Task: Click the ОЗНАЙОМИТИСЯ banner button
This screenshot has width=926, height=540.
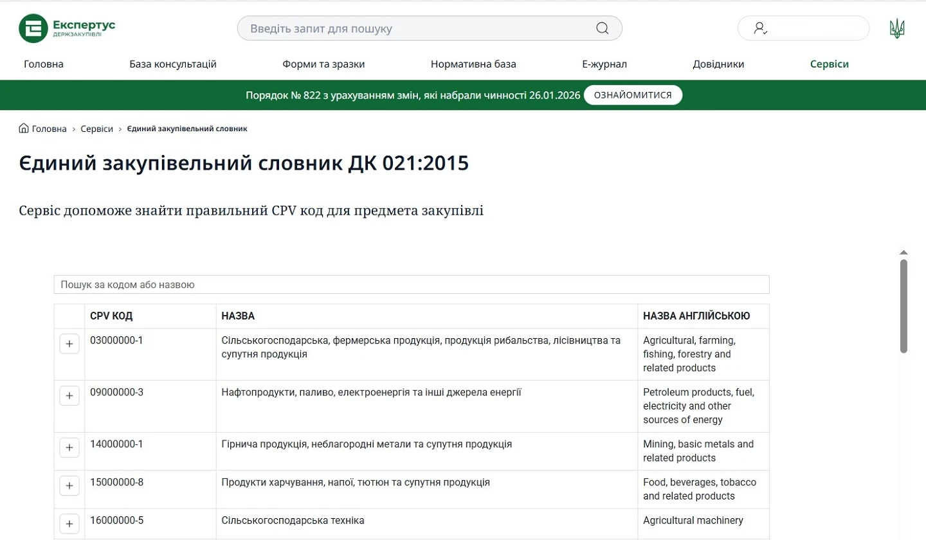Action: click(x=632, y=94)
